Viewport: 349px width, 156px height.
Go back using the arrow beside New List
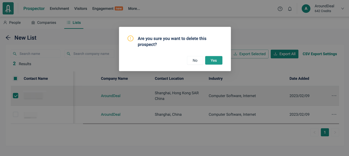pos(8,38)
